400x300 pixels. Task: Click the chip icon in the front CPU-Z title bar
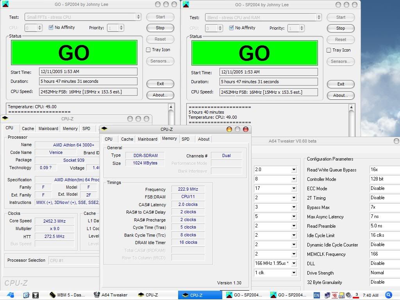(104, 129)
